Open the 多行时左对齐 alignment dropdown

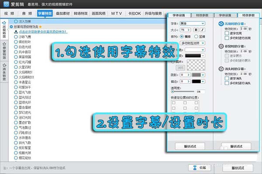tap(192, 43)
